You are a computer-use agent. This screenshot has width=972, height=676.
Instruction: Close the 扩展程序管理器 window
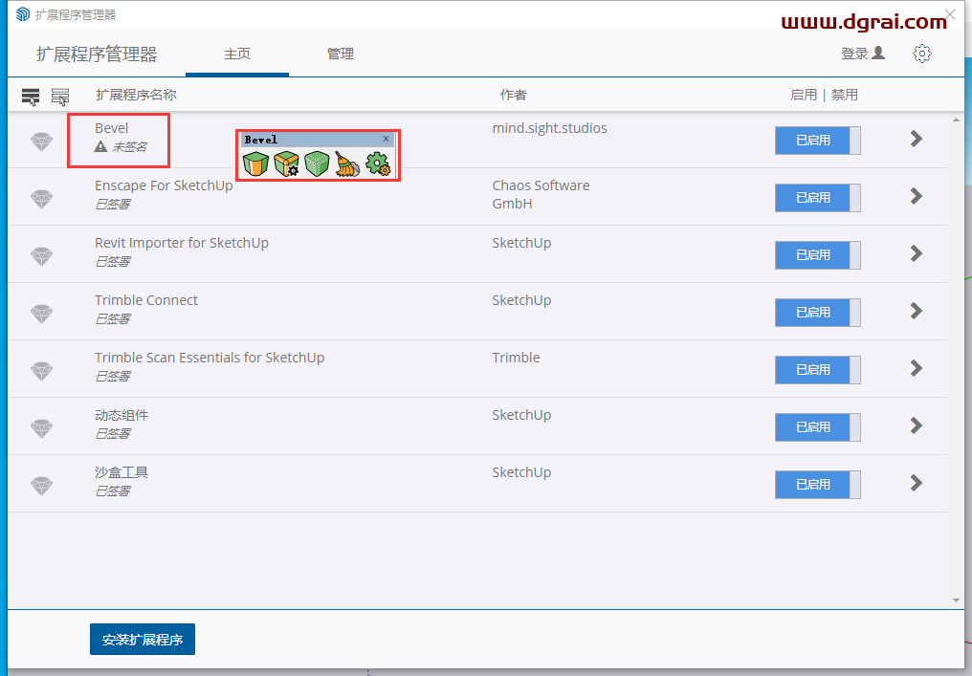[x=950, y=13]
